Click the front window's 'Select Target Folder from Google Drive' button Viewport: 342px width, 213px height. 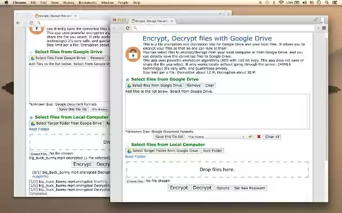pyautogui.click(x=162, y=151)
